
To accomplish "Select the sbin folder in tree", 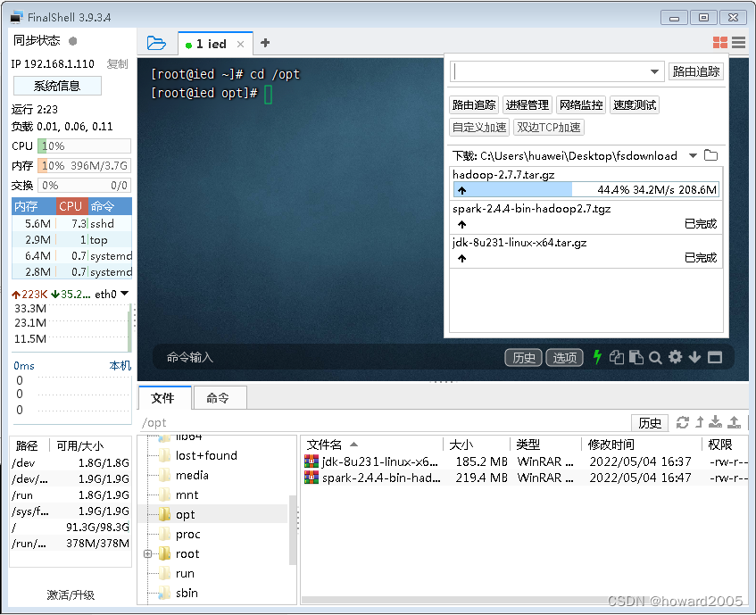I will 187,594.
